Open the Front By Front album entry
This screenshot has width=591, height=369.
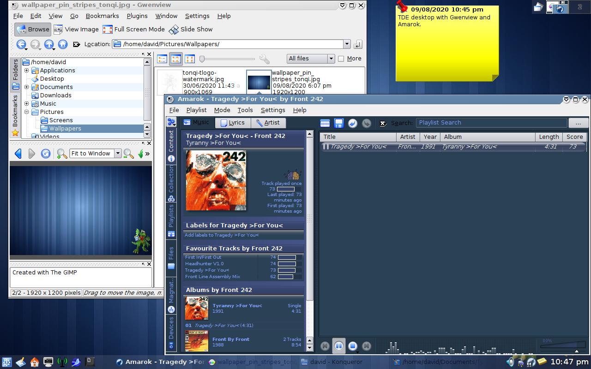pyautogui.click(x=231, y=339)
